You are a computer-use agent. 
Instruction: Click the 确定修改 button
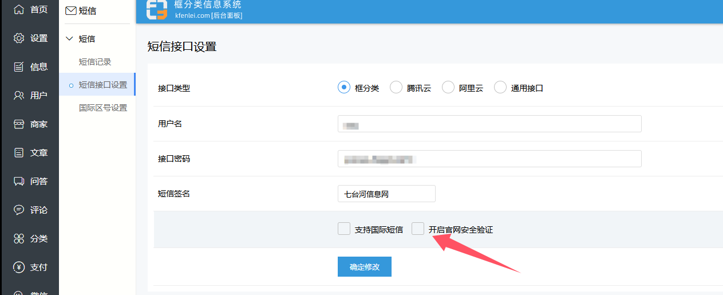(x=365, y=267)
